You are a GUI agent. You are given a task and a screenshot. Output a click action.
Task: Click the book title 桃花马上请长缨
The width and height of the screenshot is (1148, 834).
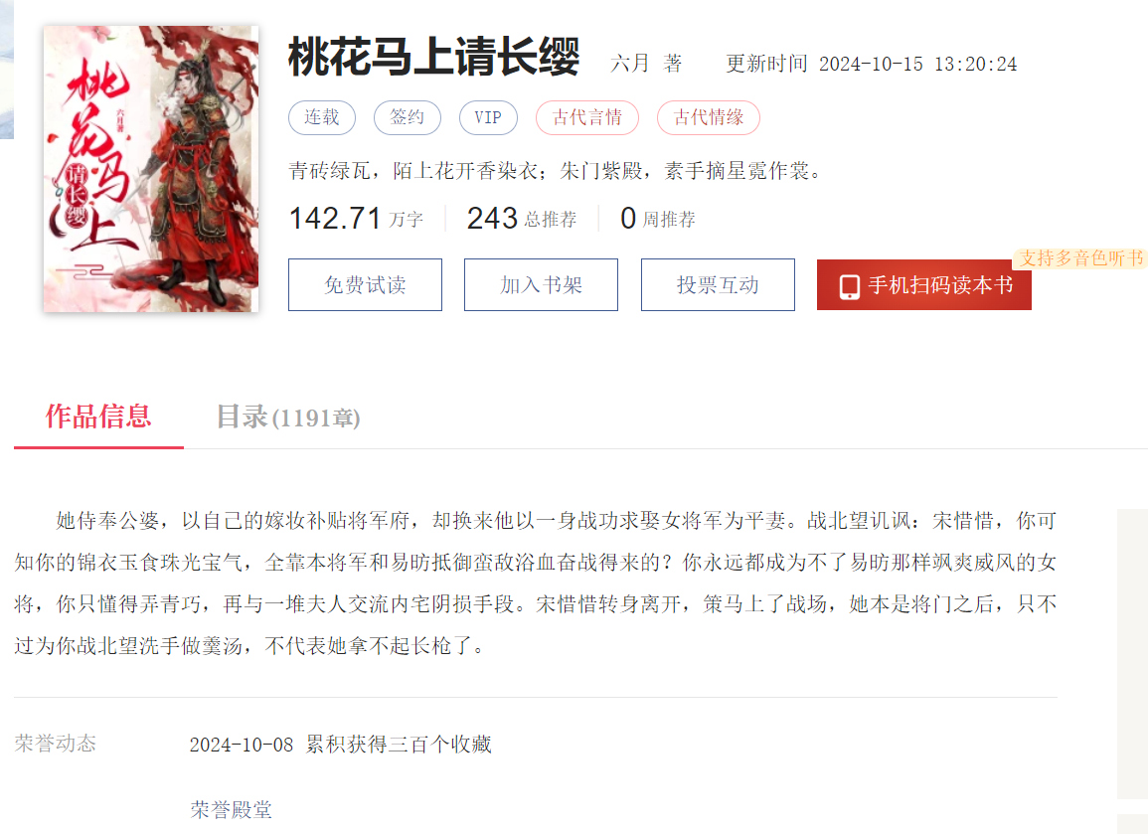click(434, 57)
